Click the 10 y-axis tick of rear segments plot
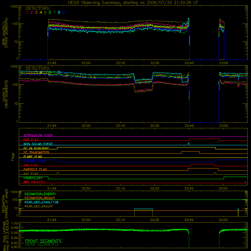The height and width of the screenshot is (251, 251). click(16, 104)
